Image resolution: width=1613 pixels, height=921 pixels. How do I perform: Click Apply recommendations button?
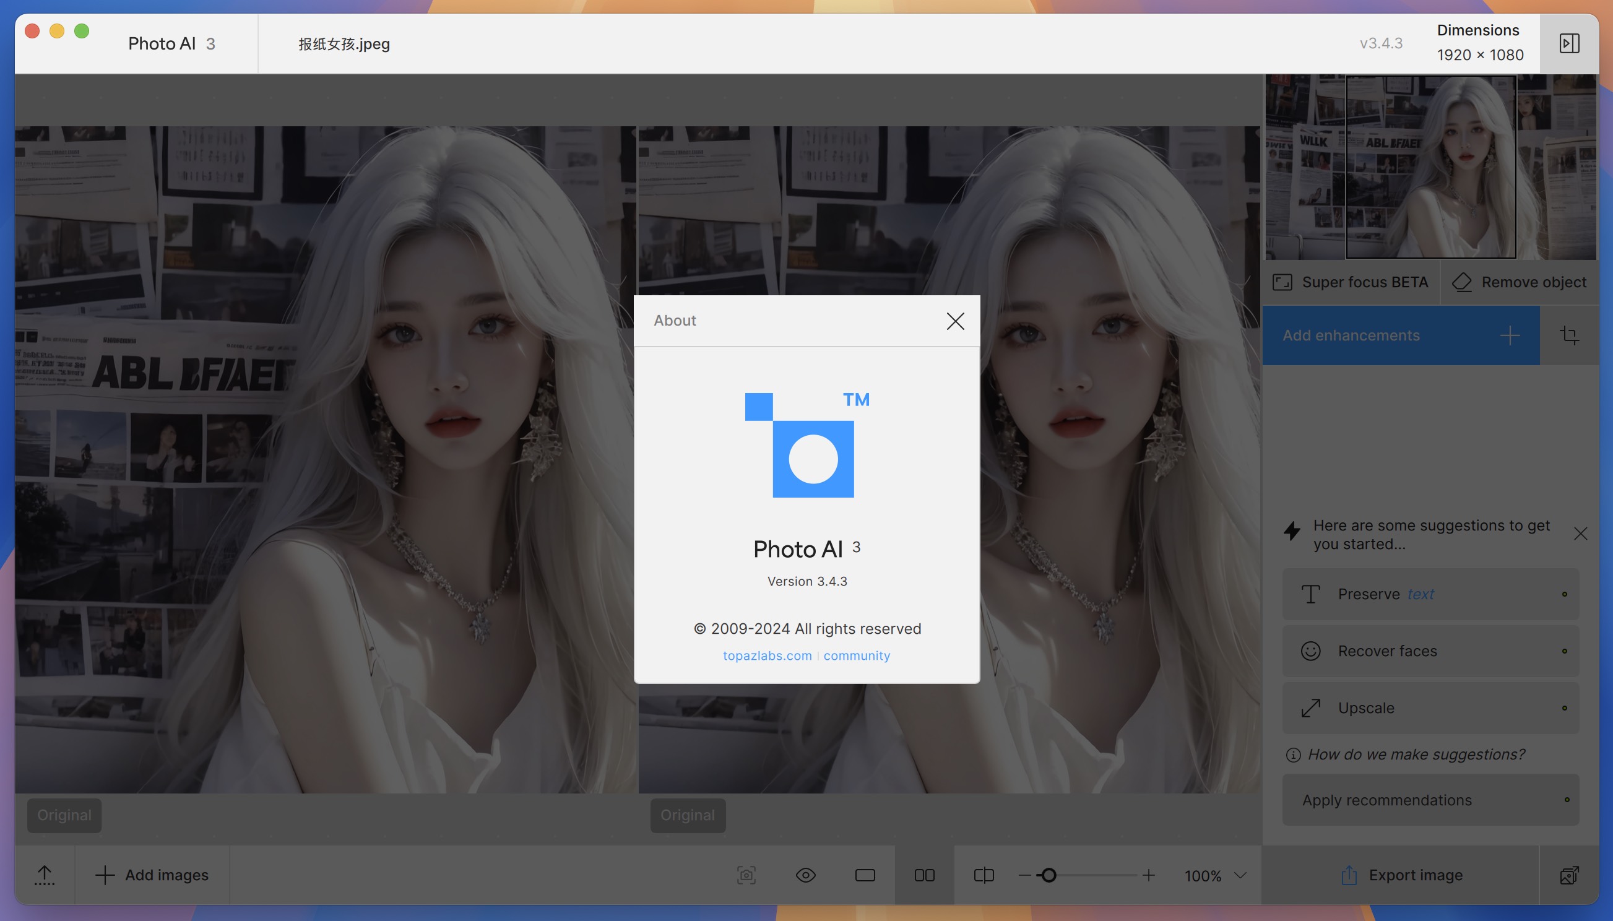tap(1430, 799)
